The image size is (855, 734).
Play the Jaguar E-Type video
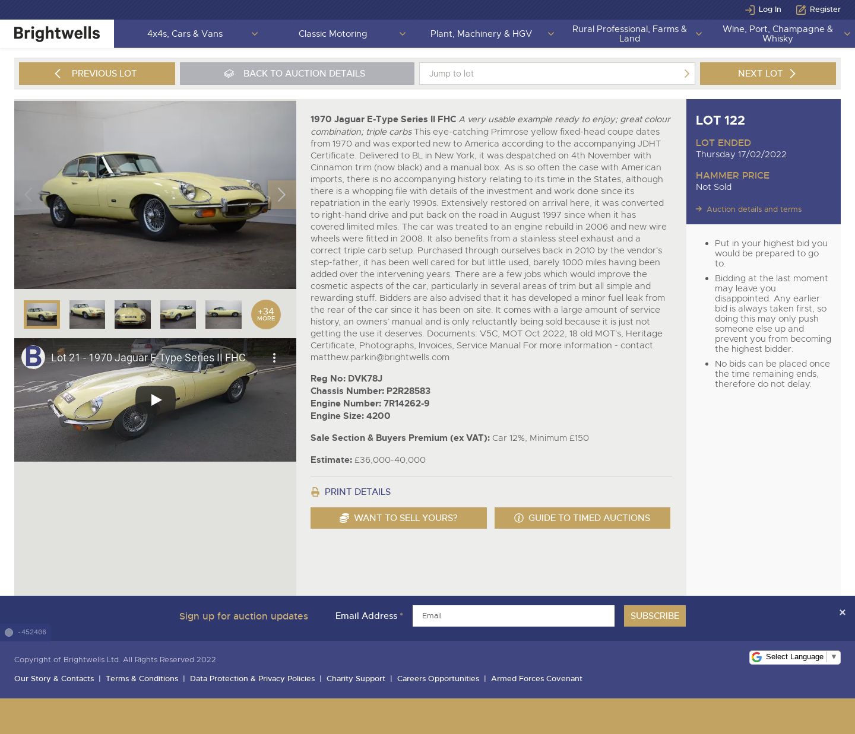[156, 400]
